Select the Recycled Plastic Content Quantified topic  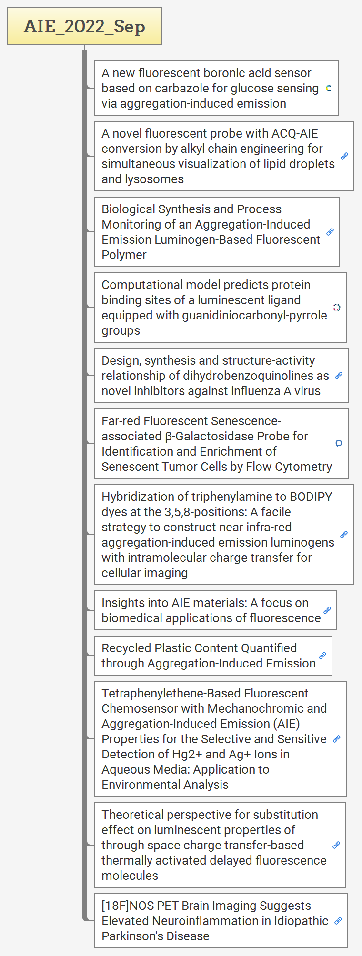[213, 656]
